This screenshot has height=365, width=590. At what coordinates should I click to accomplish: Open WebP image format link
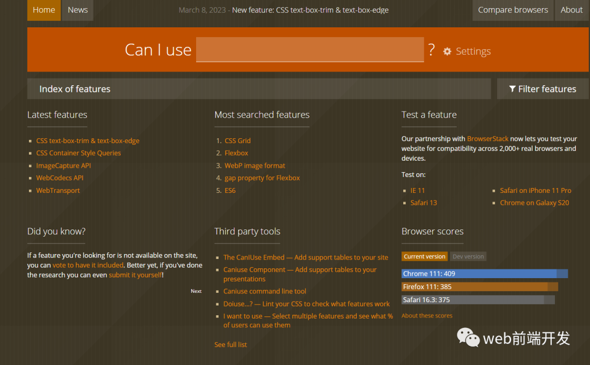click(x=255, y=166)
